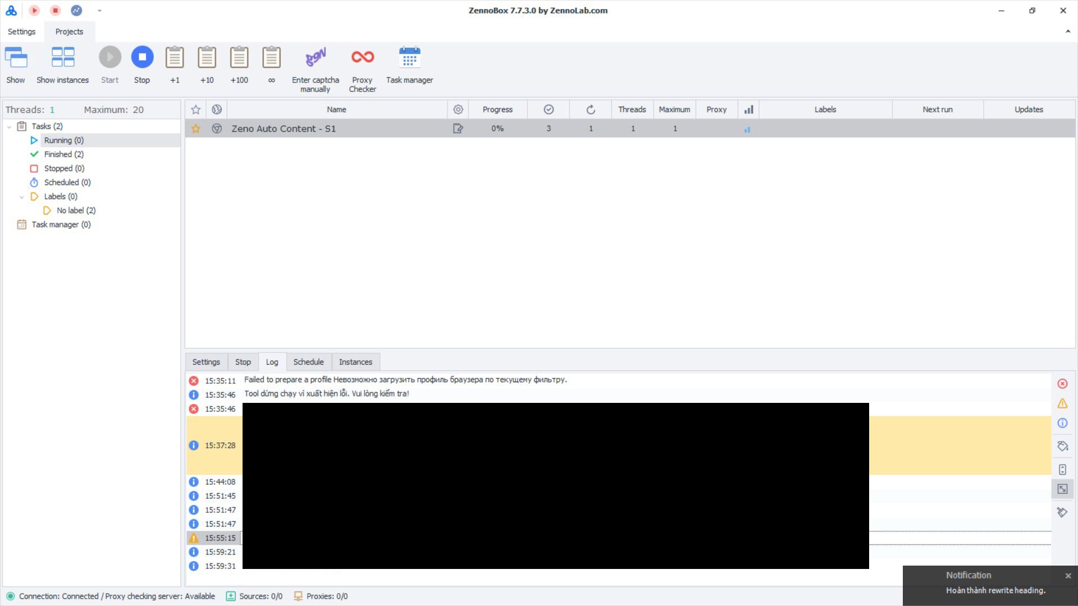Switch to the Stop tab in the bottom panel
The height and width of the screenshot is (606, 1078).
coord(243,362)
